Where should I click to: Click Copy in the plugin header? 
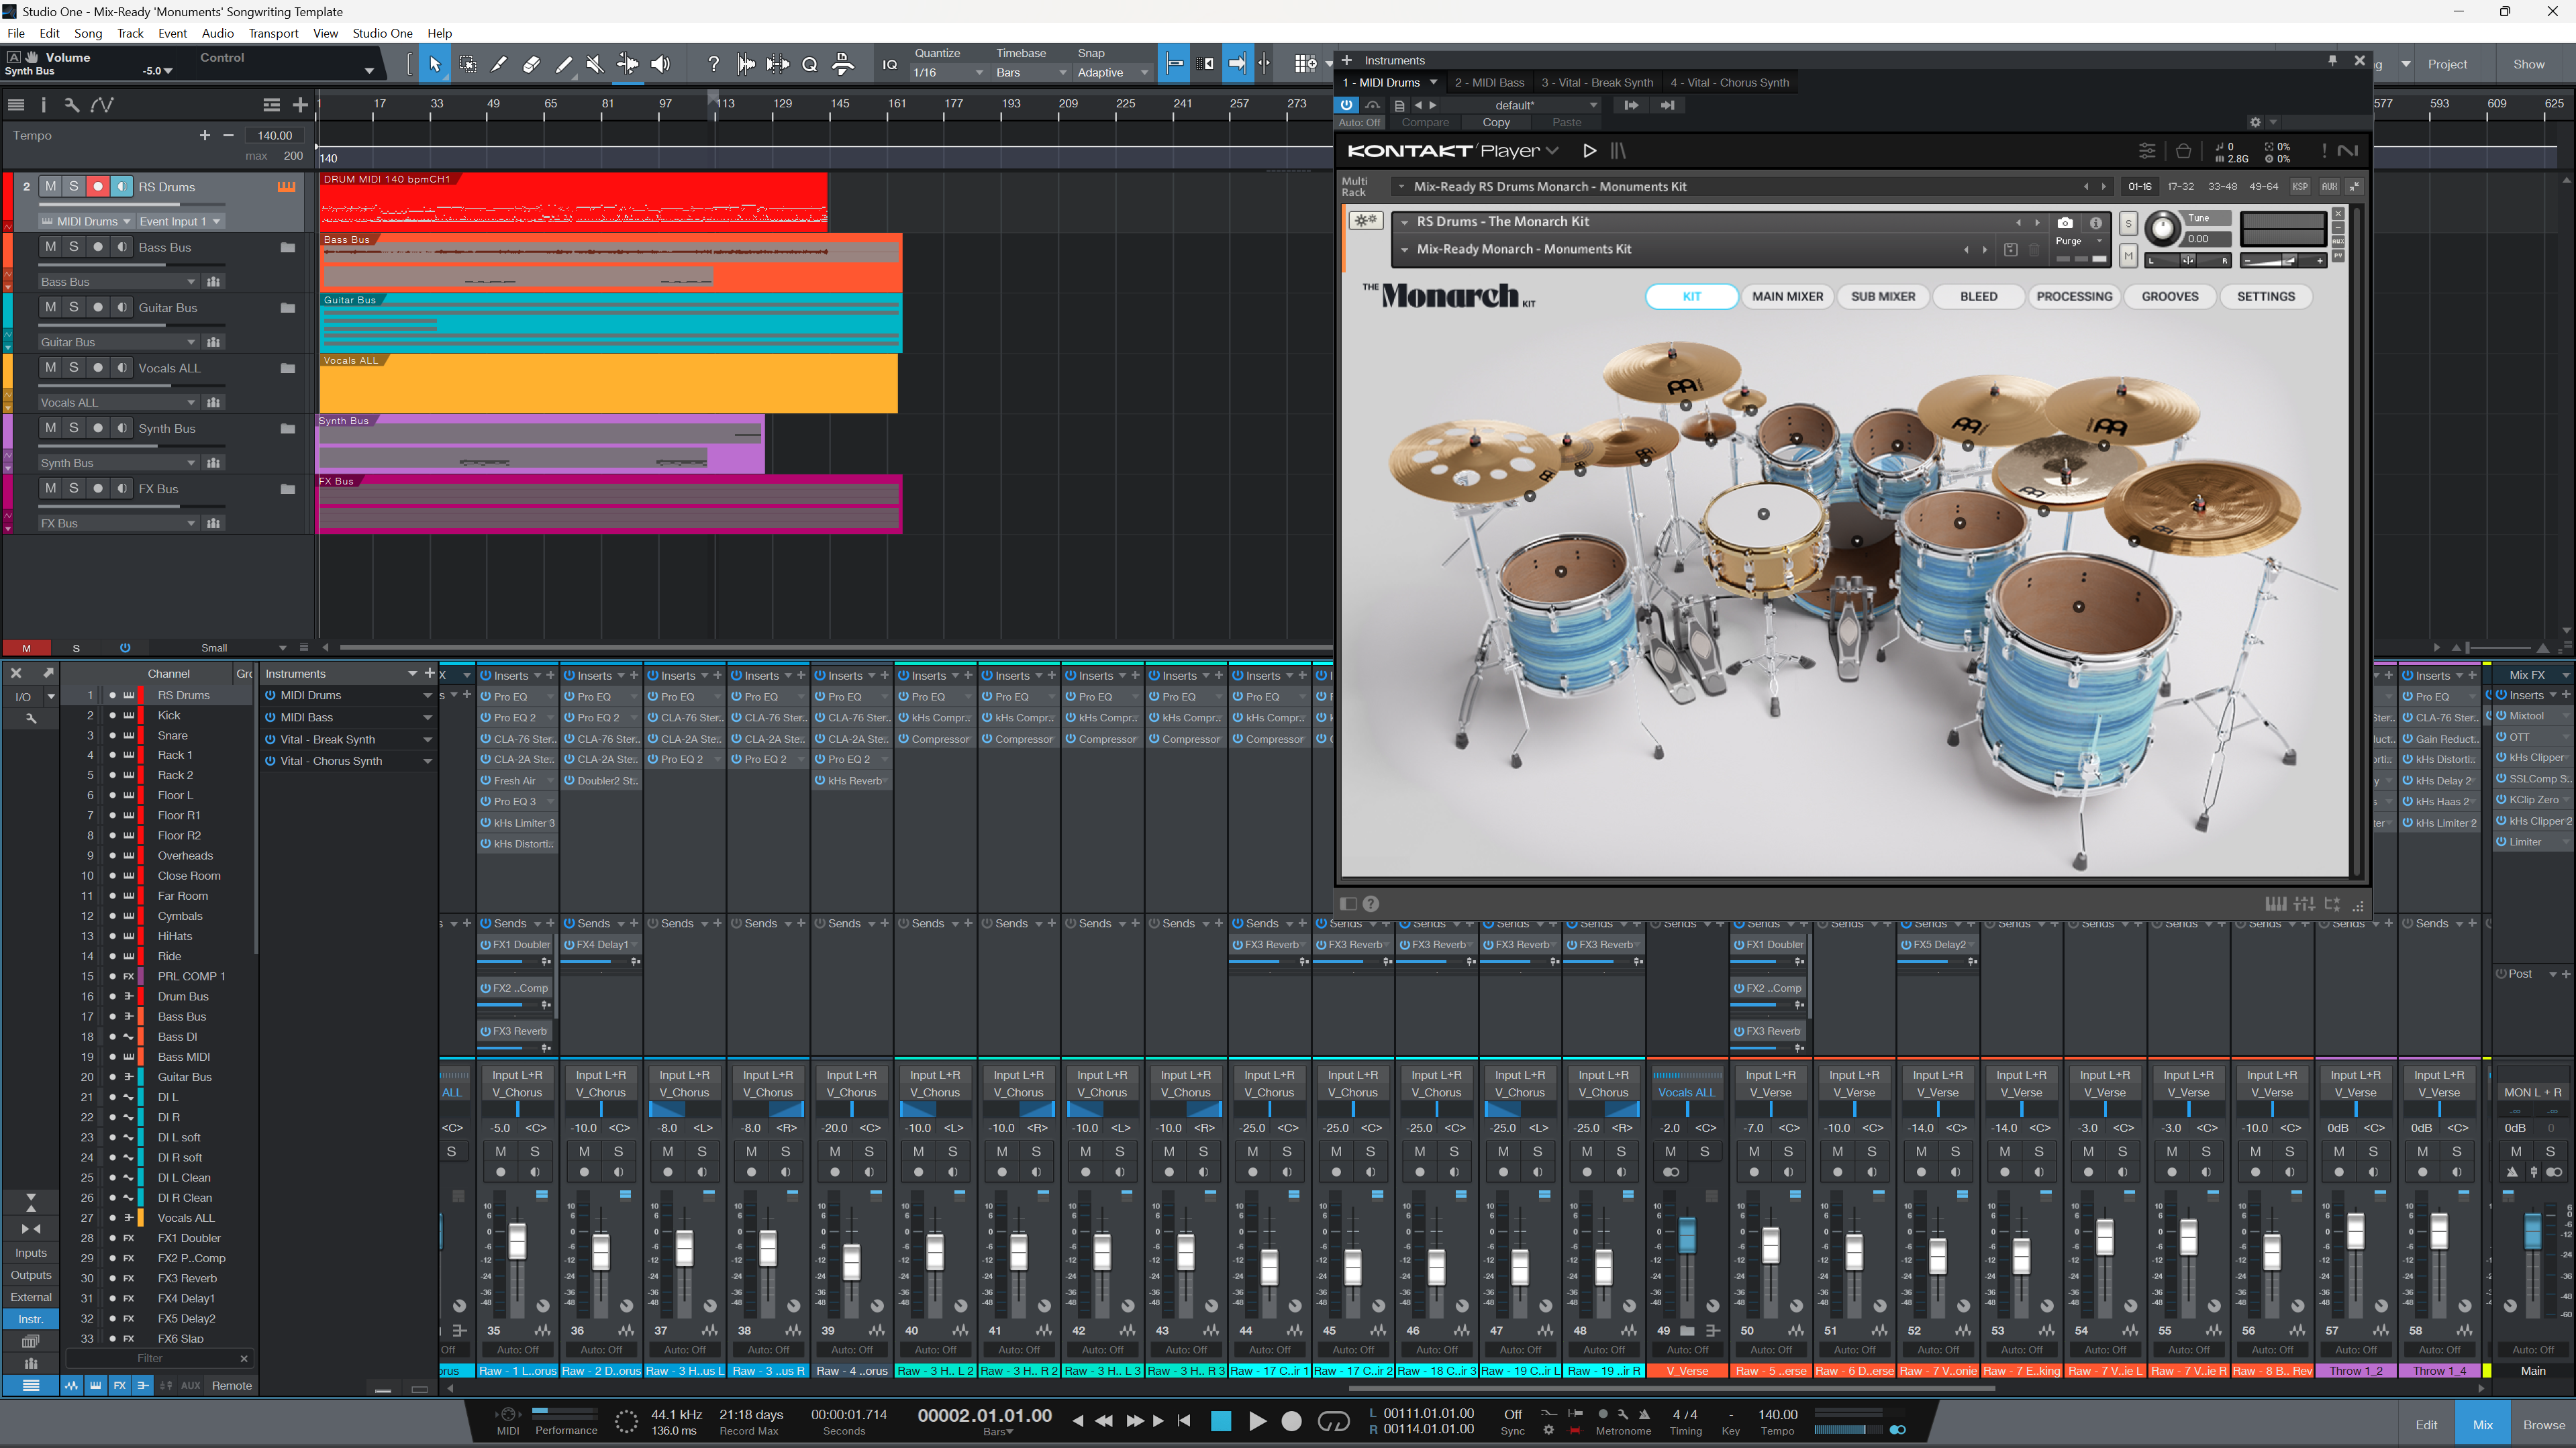tap(1496, 122)
